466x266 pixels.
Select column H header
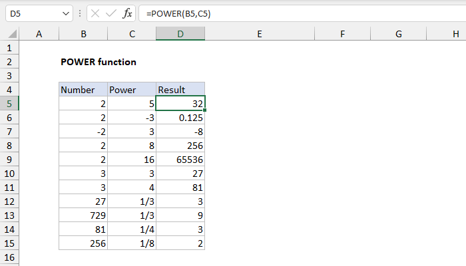(x=447, y=34)
